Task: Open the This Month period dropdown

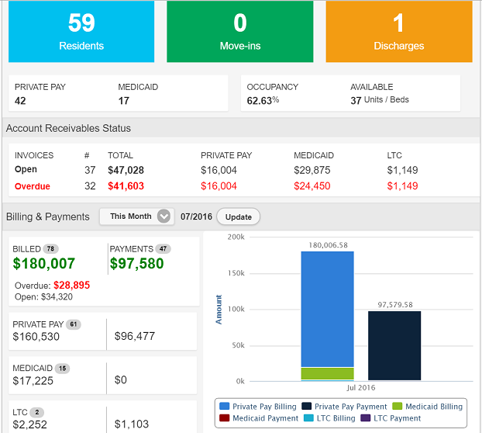Action: [136, 216]
